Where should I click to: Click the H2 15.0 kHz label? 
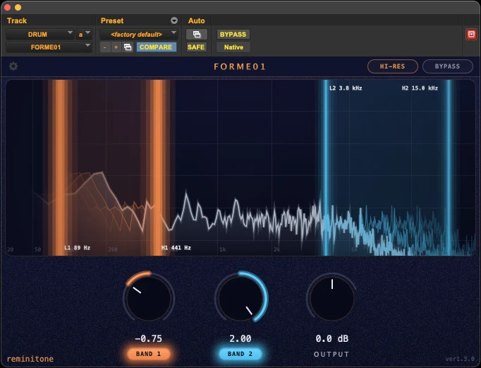coord(420,88)
